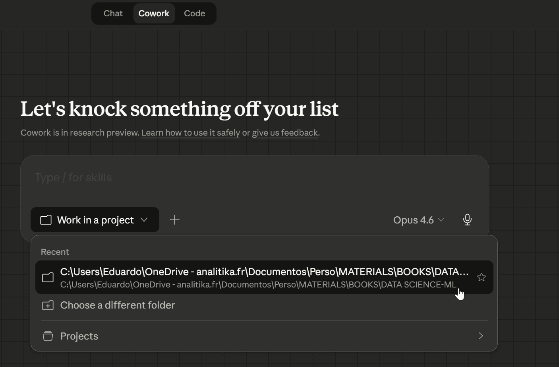
Task: Click the 'Work in a project' button
Action: (x=95, y=220)
